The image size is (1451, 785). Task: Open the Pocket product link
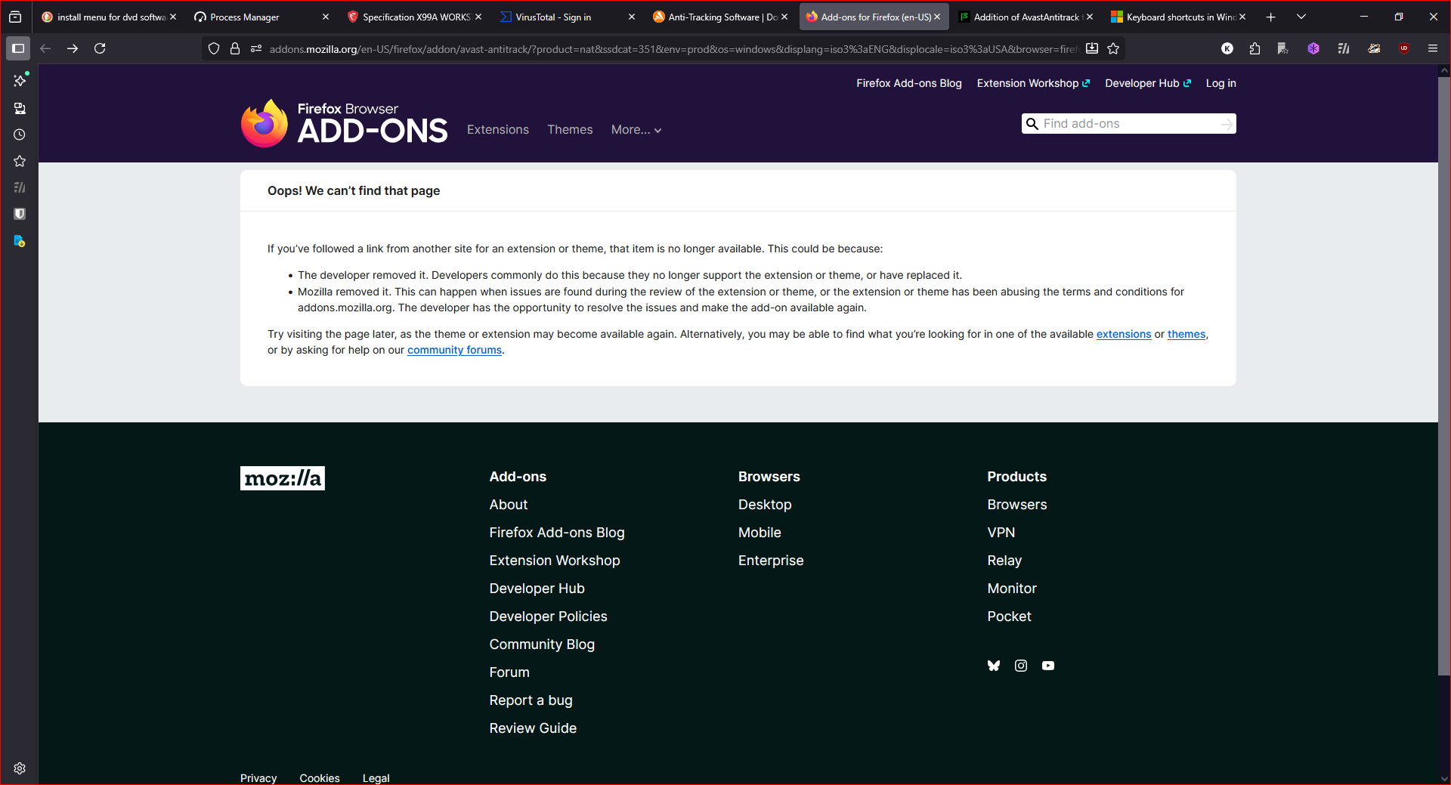click(1009, 617)
